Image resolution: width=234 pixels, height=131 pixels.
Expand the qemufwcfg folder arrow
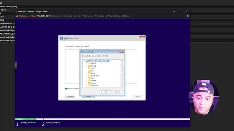(87, 86)
